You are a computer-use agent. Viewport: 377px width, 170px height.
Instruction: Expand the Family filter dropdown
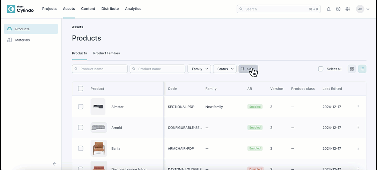pos(199,69)
